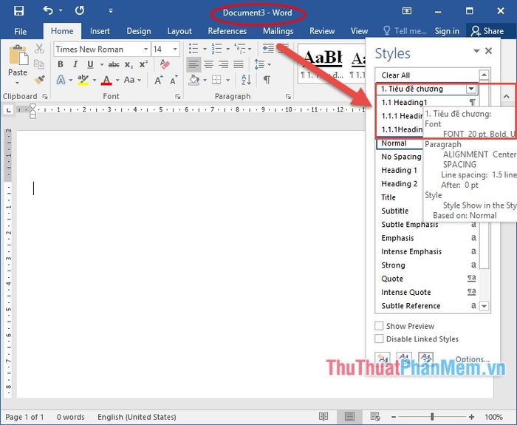
Task: Click the Save icon in quick access
Action: [18, 11]
